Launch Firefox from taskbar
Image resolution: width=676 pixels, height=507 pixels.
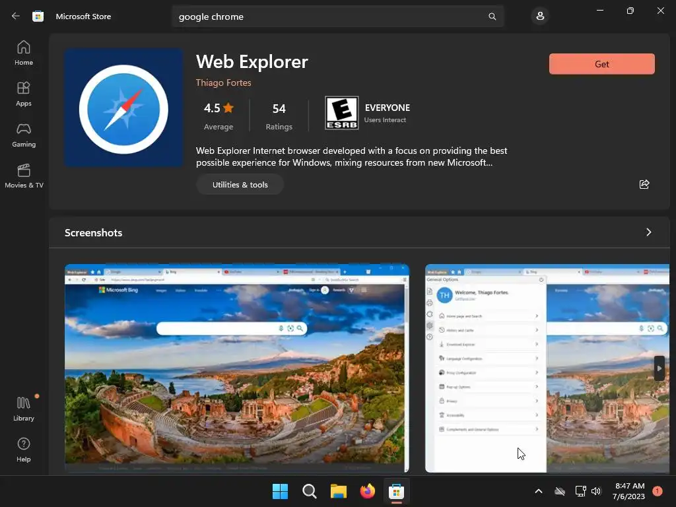(367, 491)
